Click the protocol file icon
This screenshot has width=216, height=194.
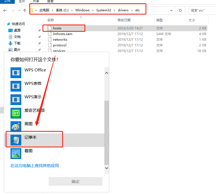coord(50,45)
